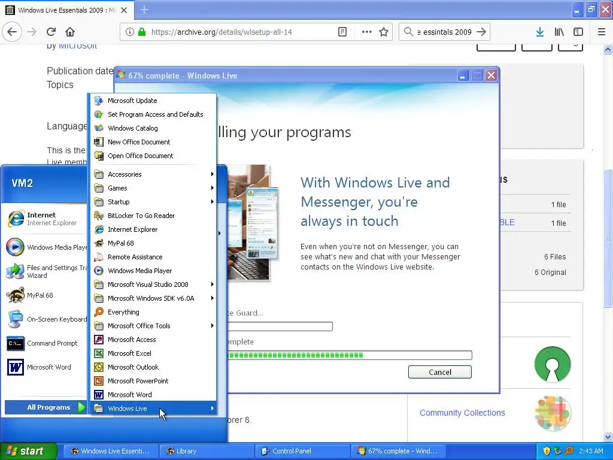
Task: Switch to Control Panel taskbar button
Action: (x=302, y=451)
